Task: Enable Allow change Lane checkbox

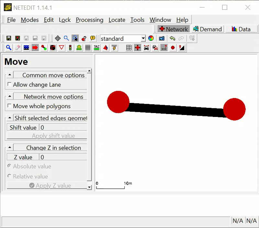Action: pyautogui.click(x=9, y=85)
